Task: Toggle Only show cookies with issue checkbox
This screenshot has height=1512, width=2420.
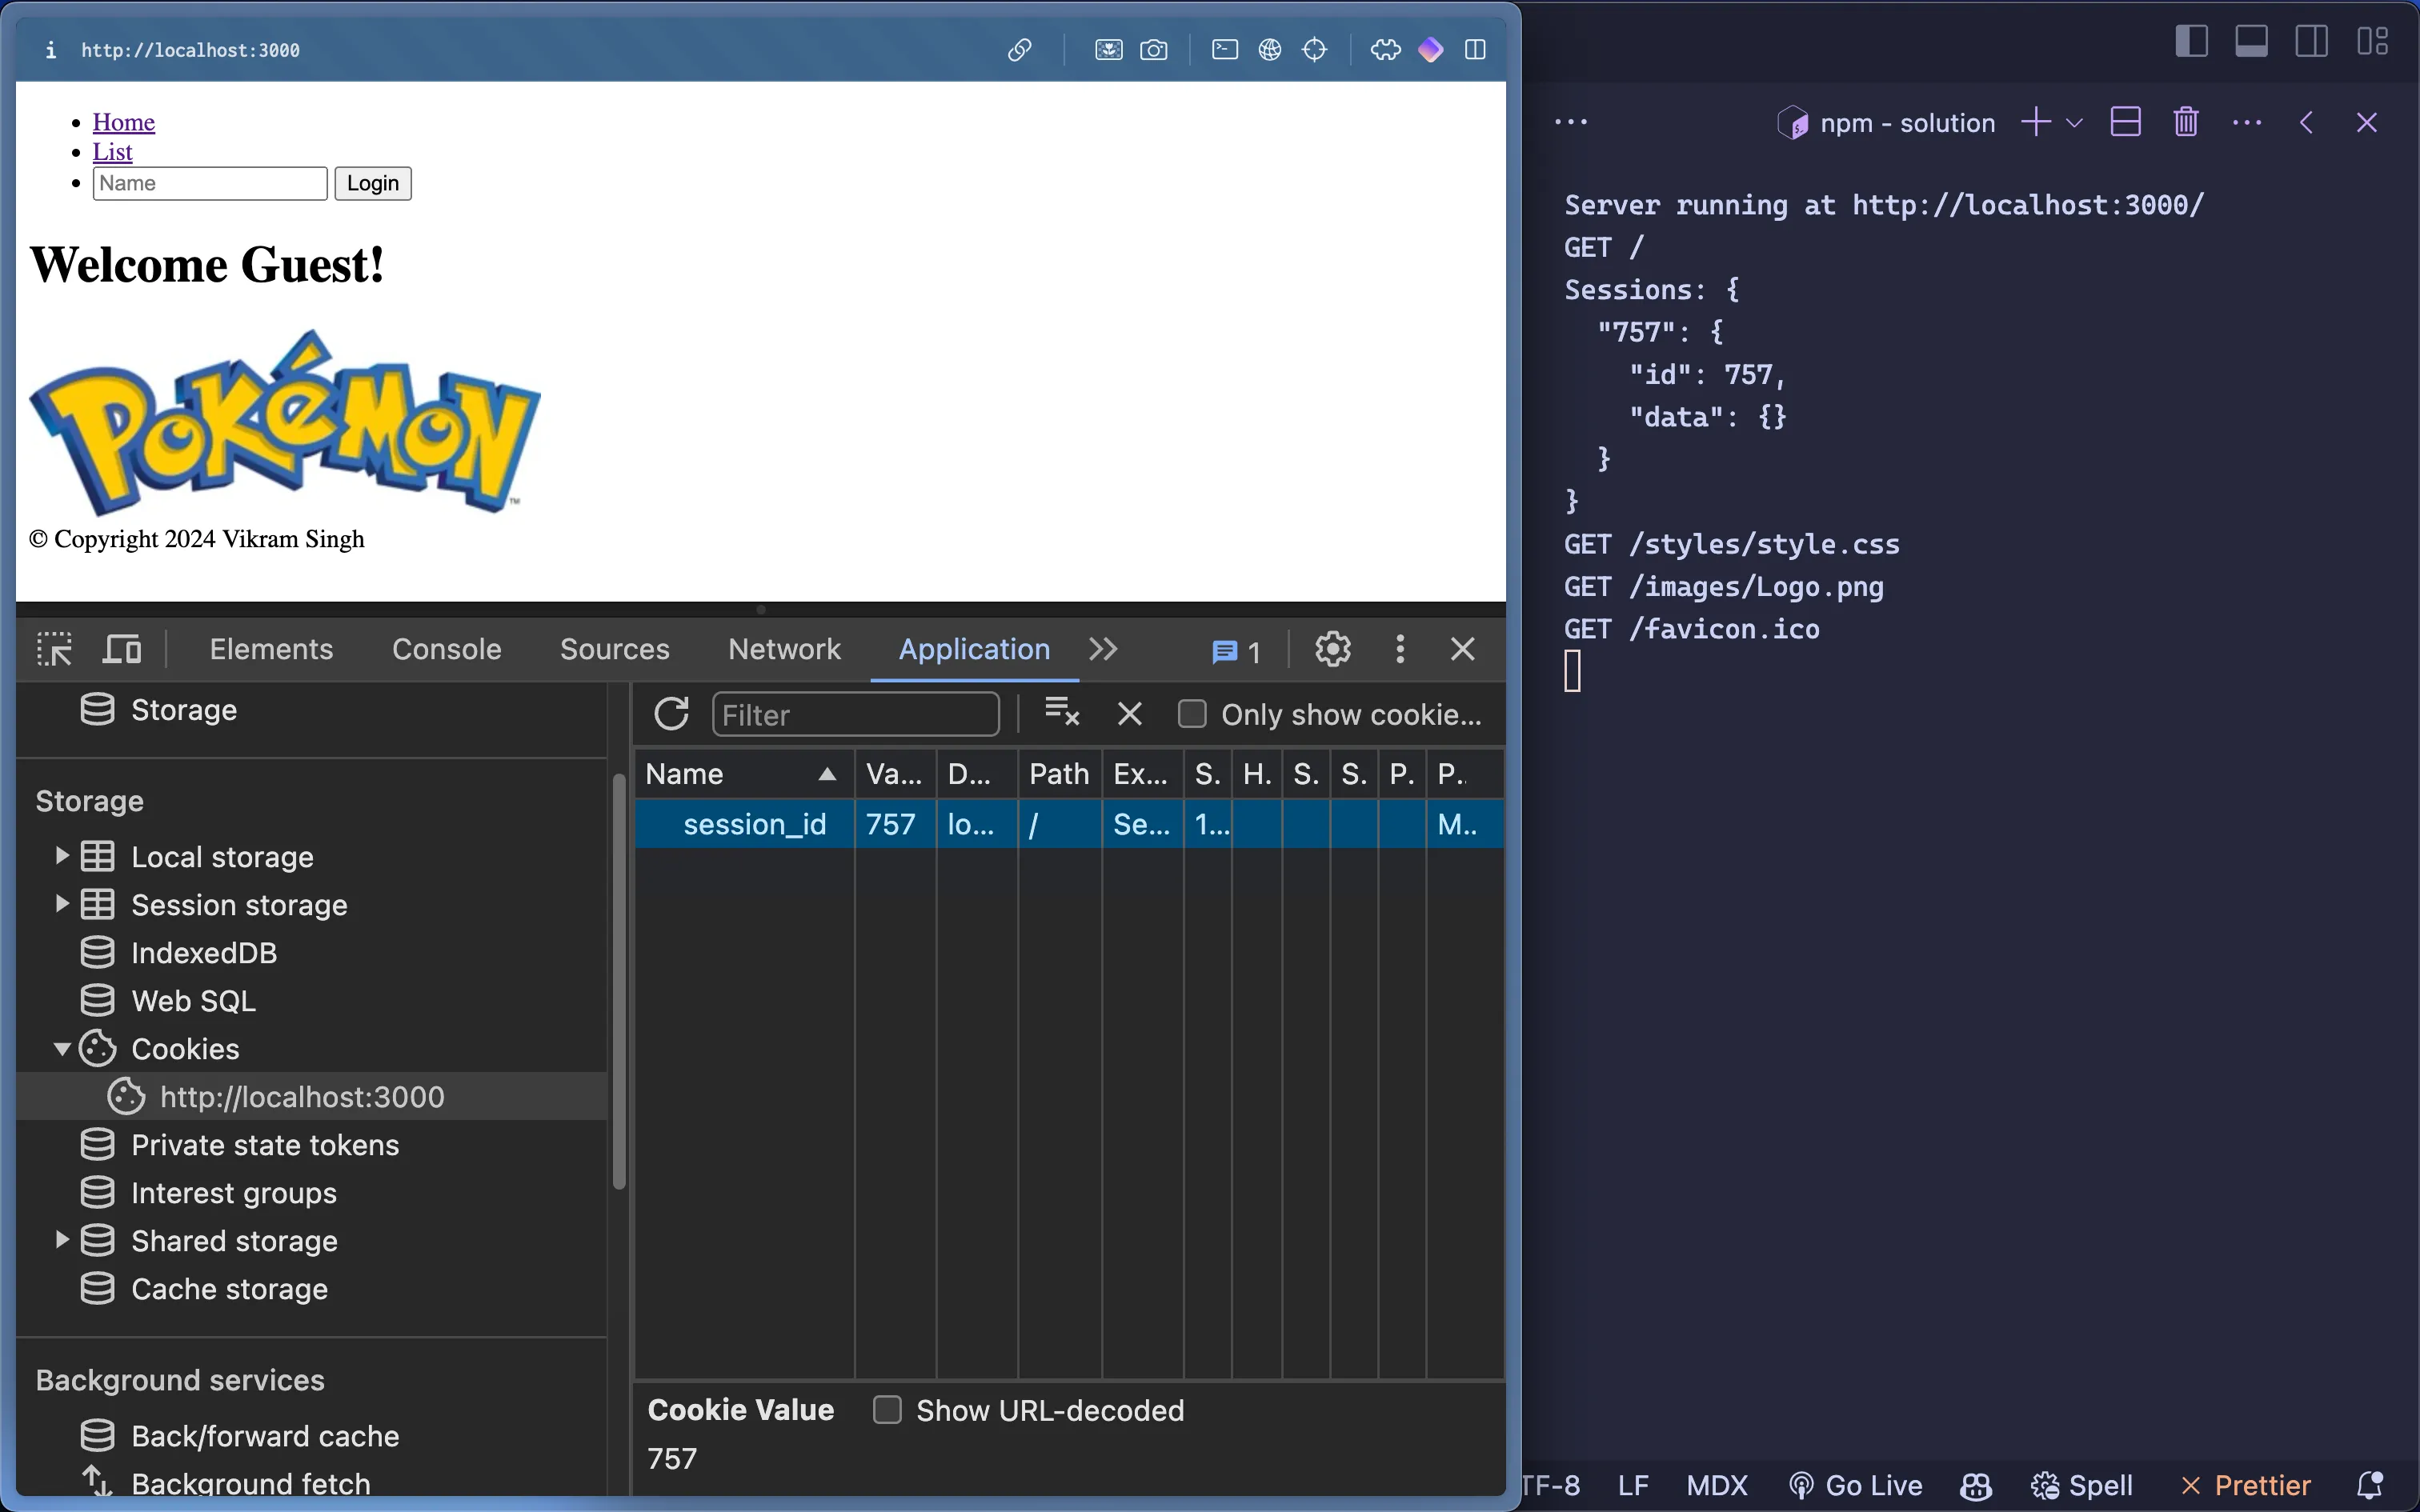Action: (1192, 714)
